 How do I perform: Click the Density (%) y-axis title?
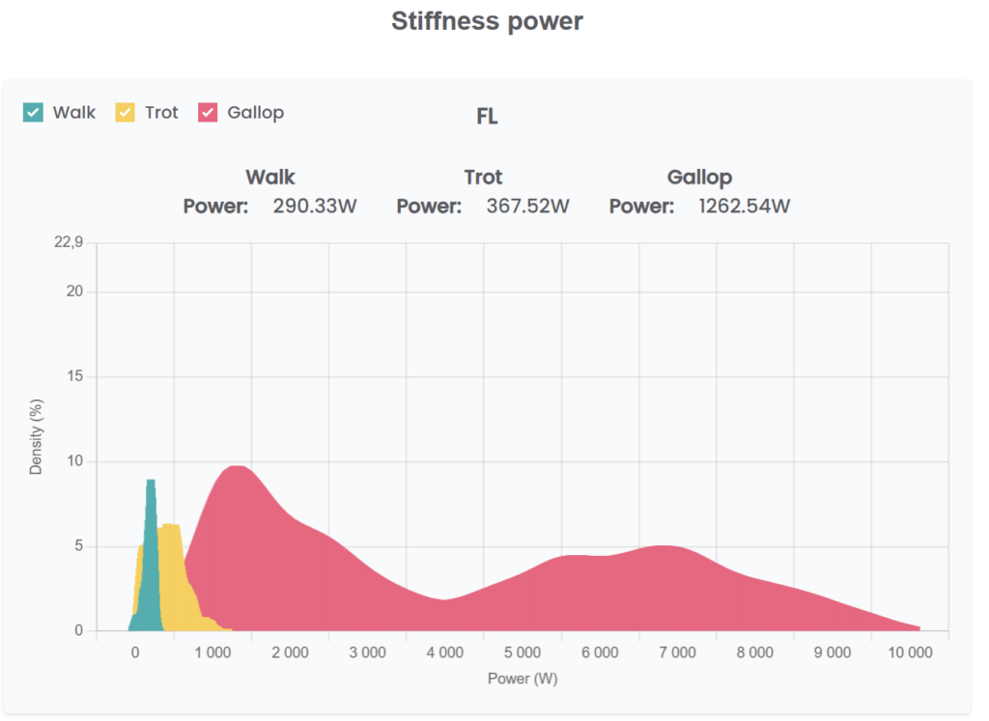pyautogui.click(x=37, y=437)
